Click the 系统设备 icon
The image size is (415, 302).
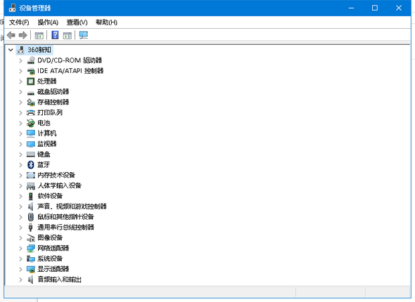[31, 258]
